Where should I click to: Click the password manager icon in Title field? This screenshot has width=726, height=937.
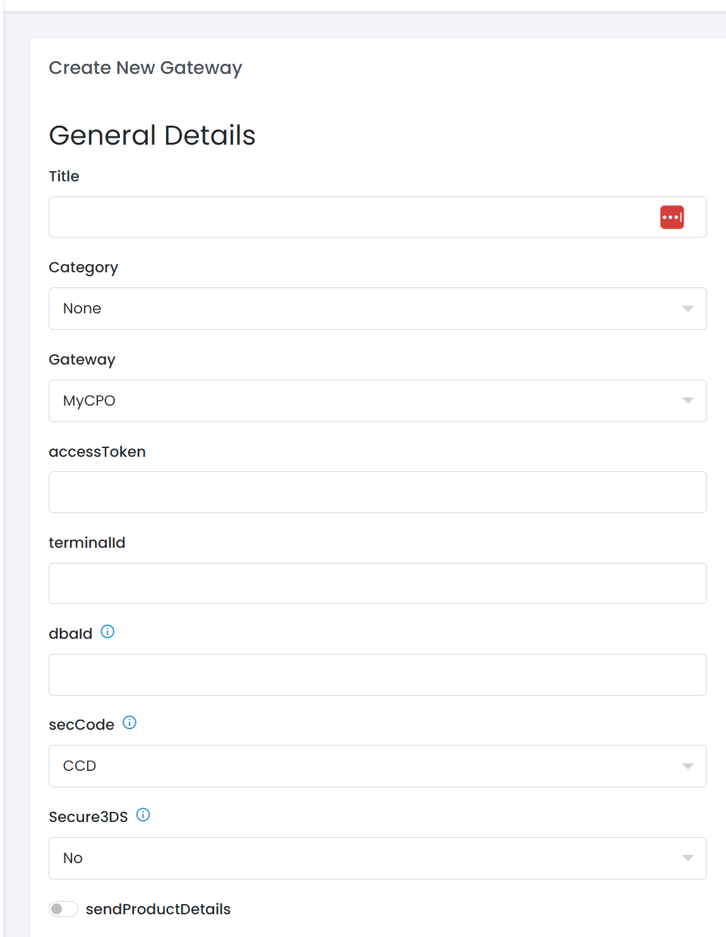click(672, 217)
